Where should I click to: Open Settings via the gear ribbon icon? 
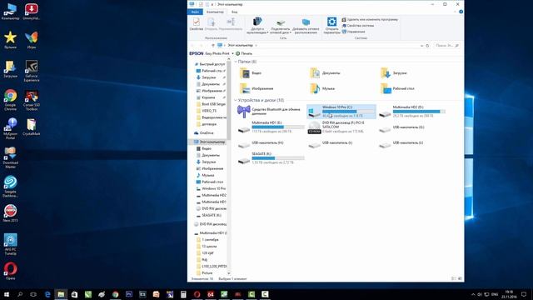coord(331,22)
